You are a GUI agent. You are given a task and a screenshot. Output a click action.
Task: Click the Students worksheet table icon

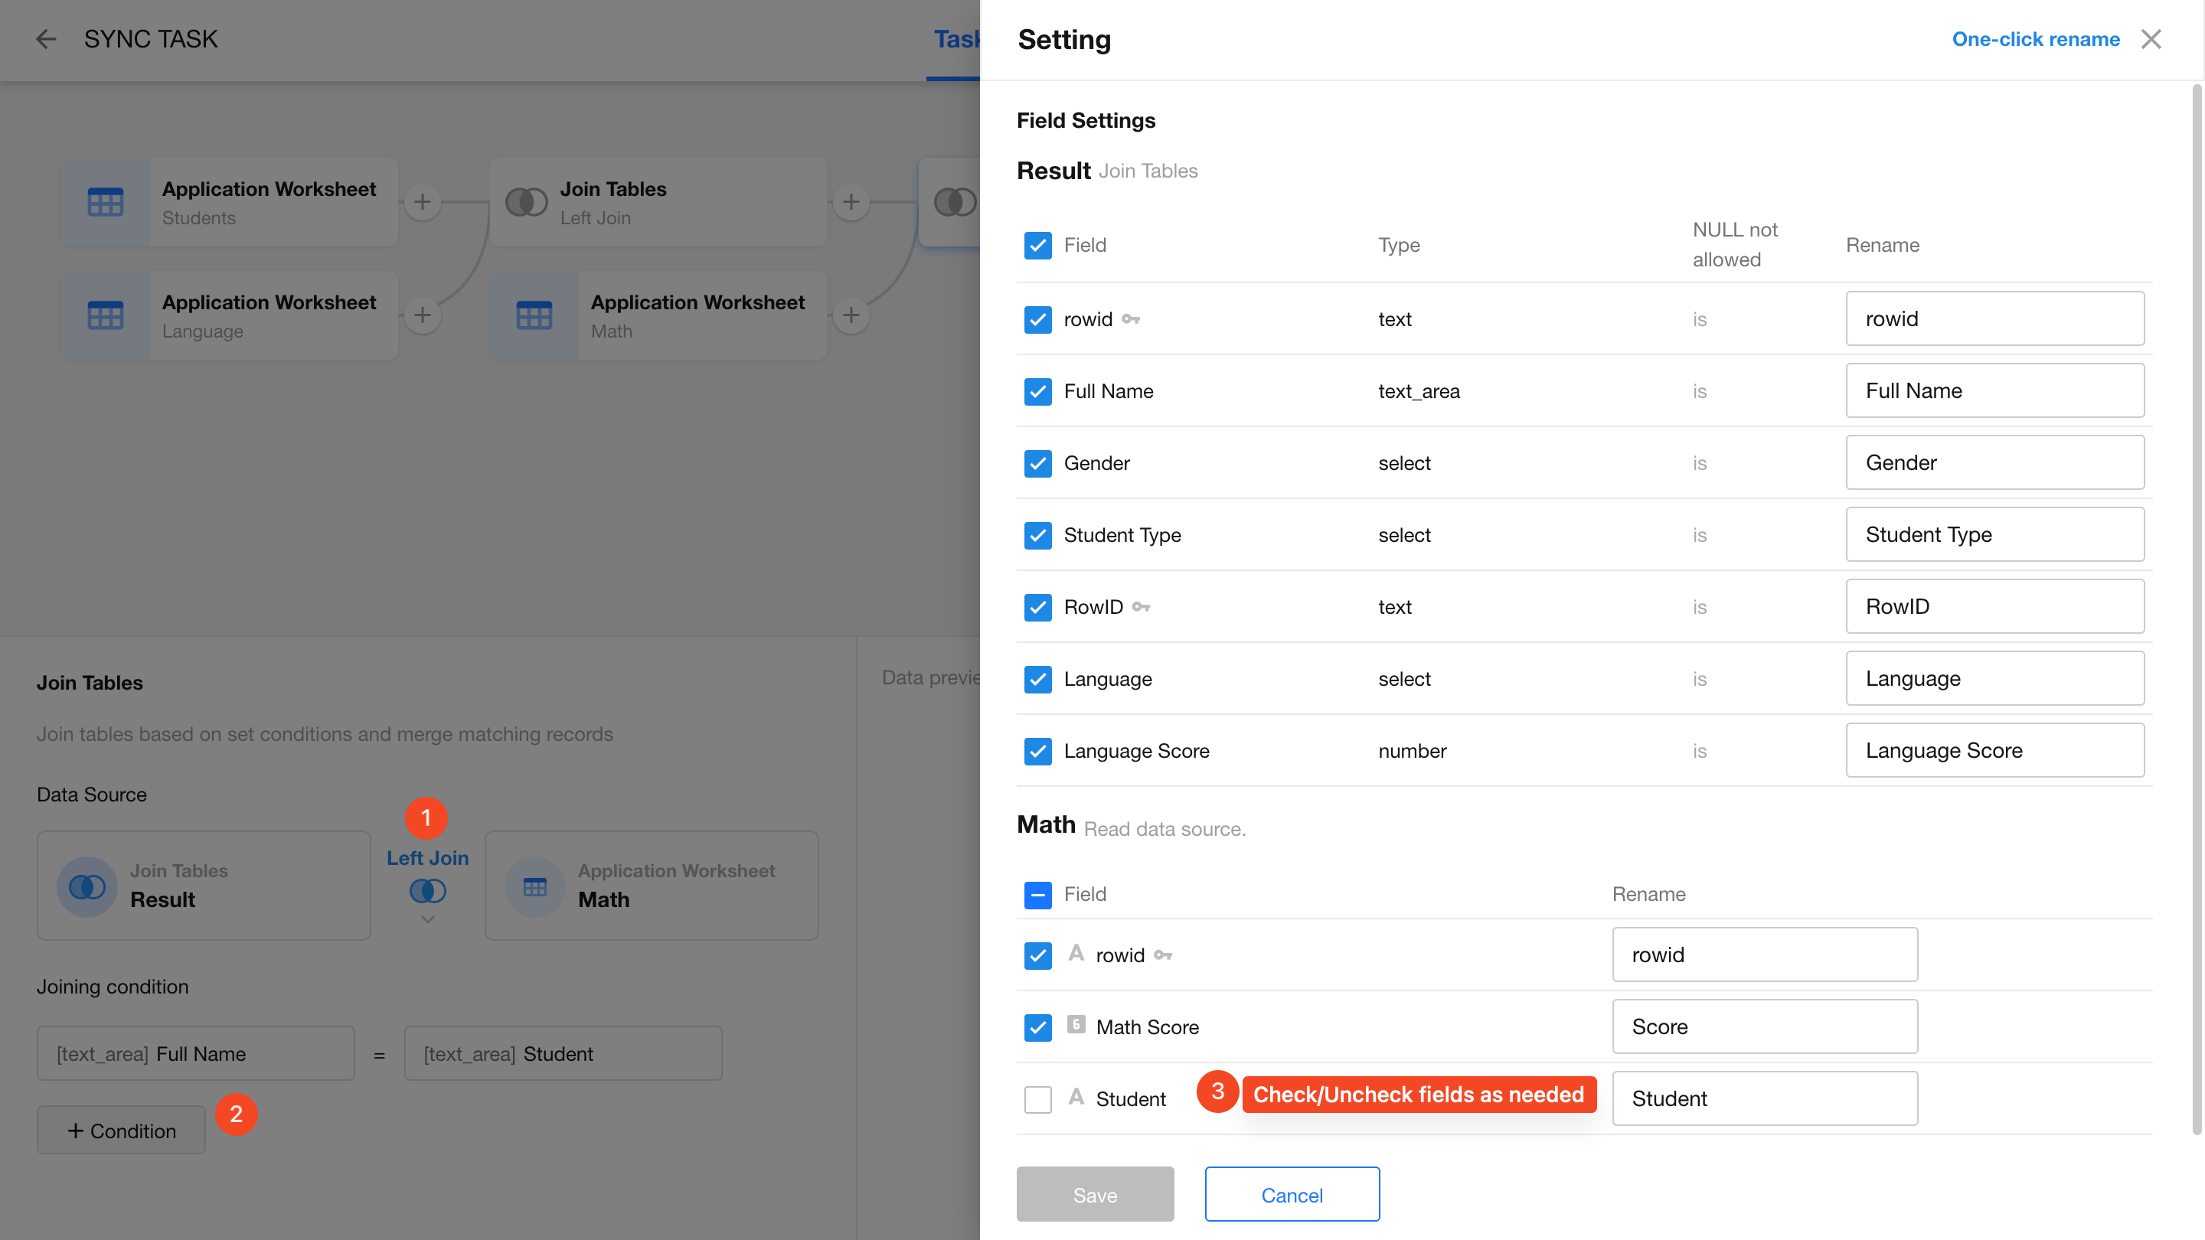point(106,202)
